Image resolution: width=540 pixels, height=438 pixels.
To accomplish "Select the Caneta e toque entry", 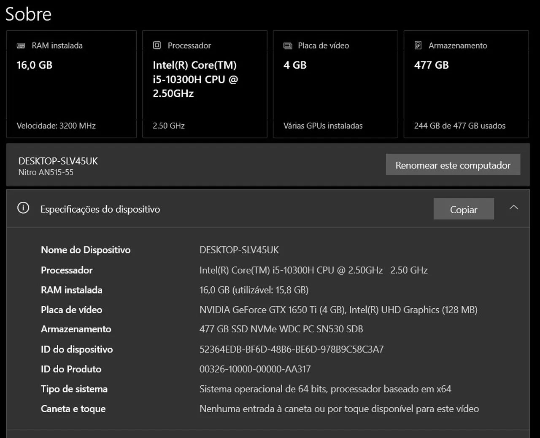I will (x=73, y=409).
